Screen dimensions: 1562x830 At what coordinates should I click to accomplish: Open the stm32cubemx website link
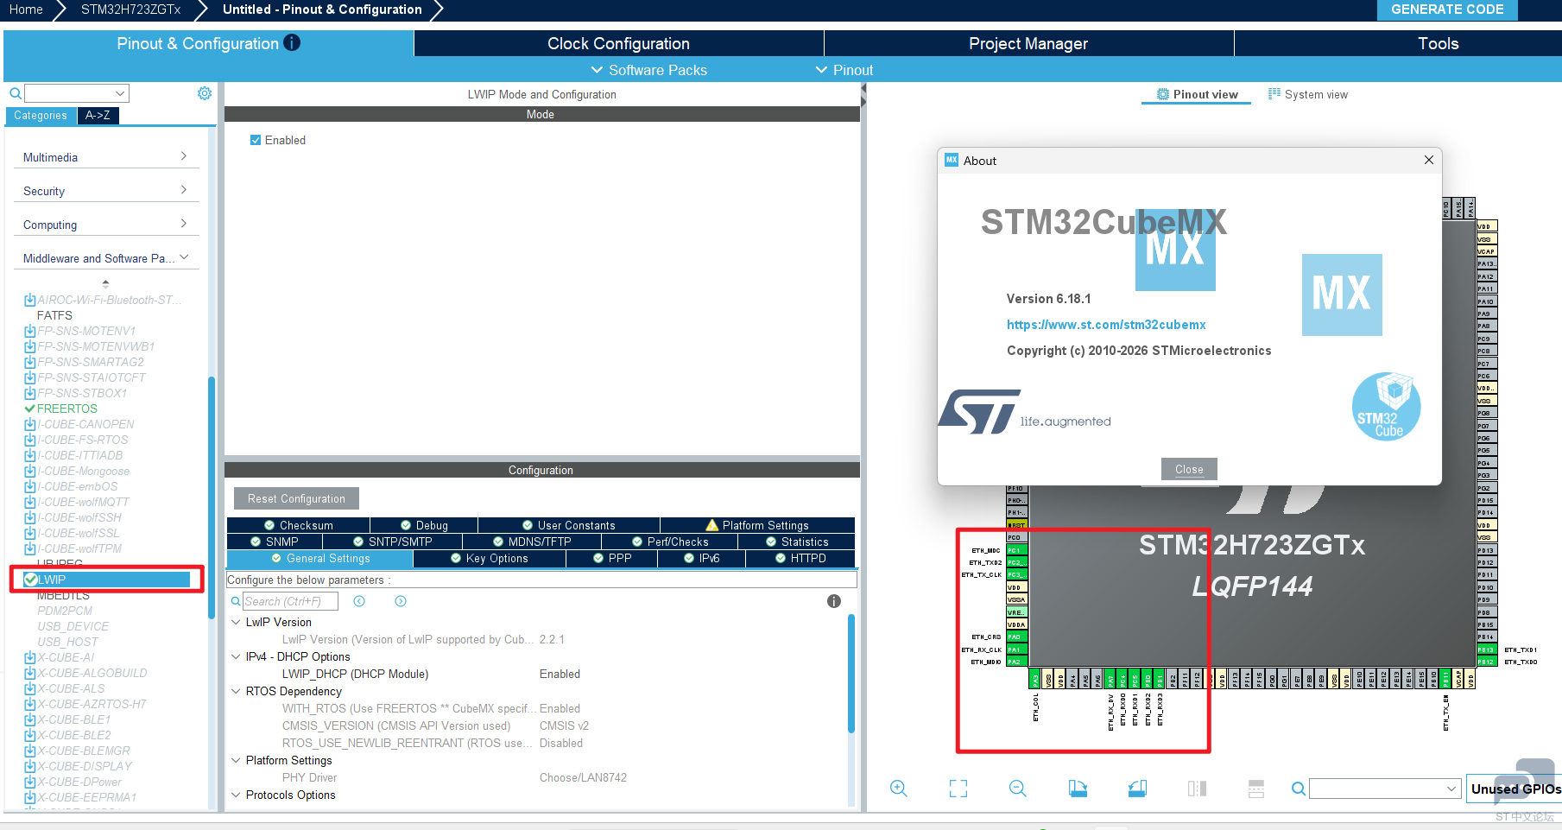click(x=1106, y=325)
